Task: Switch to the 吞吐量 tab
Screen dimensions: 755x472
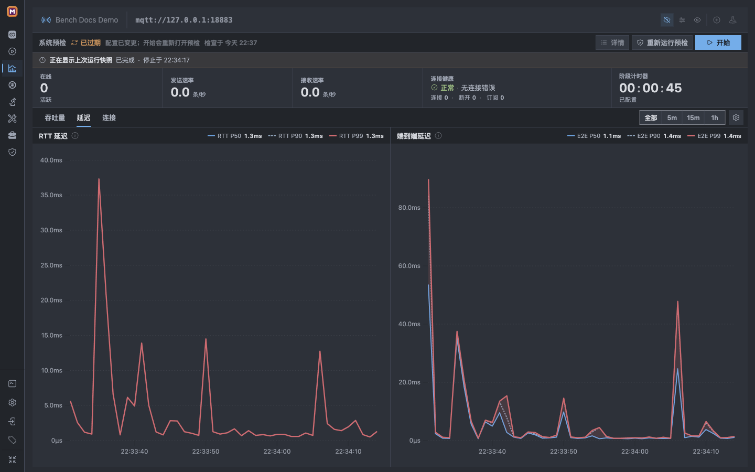Action: tap(55, 117)
